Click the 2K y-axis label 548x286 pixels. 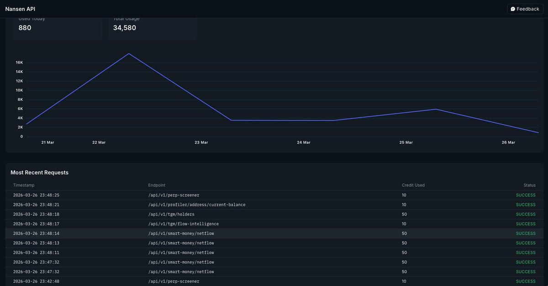click(21, 127)
